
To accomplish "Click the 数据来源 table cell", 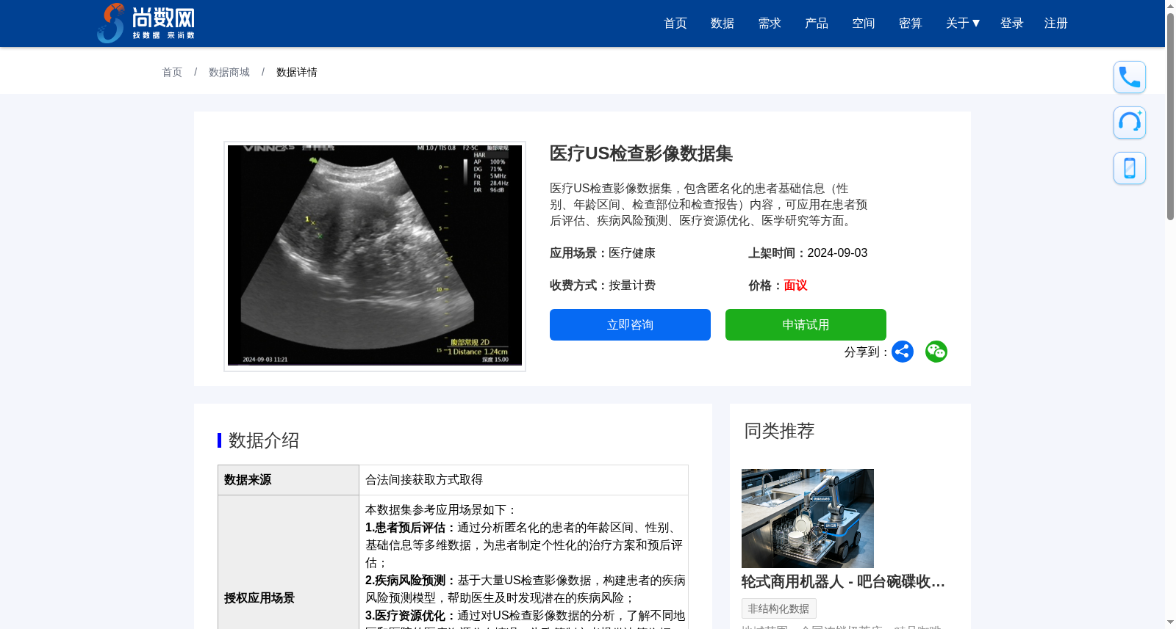I will pyautogui.click(x=288, y=480).
